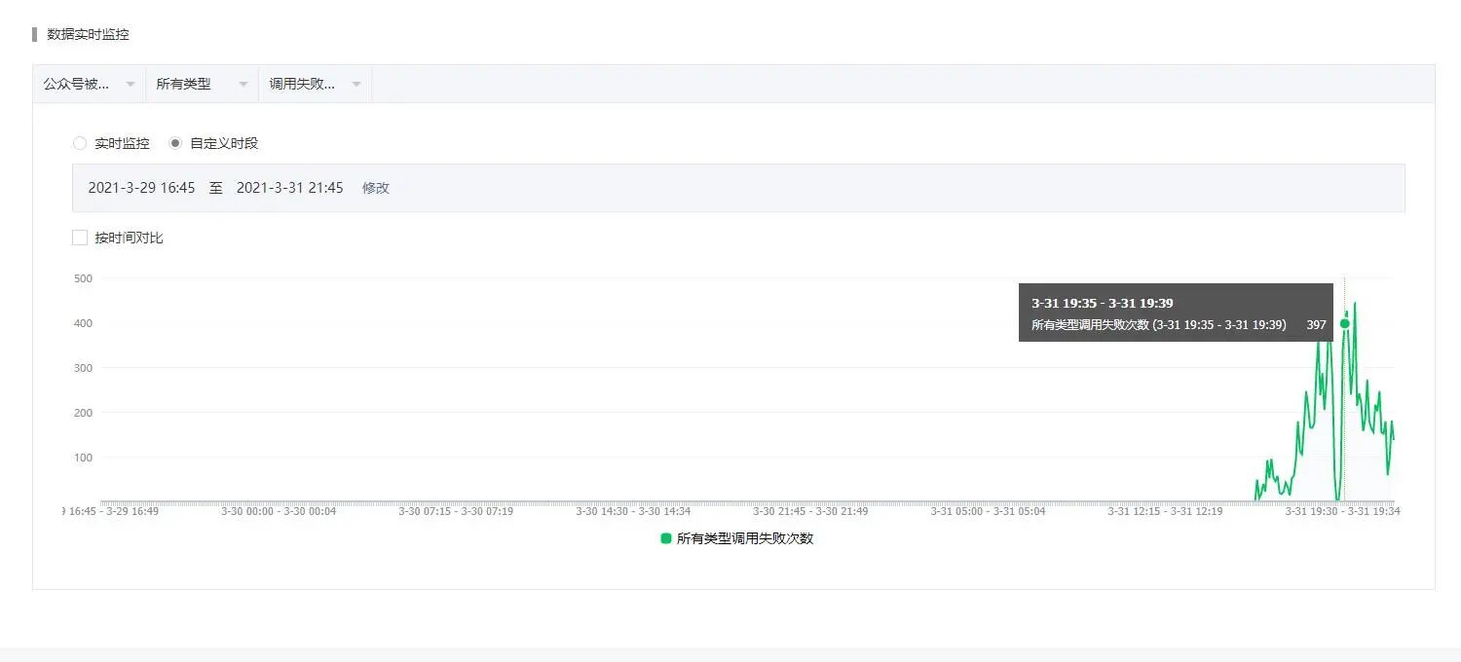Click x-axis label 3-30 00:00 - 3-30 00:04
Image resolution: width=1461 pixels, height=662 pixels.
[279, 511]
